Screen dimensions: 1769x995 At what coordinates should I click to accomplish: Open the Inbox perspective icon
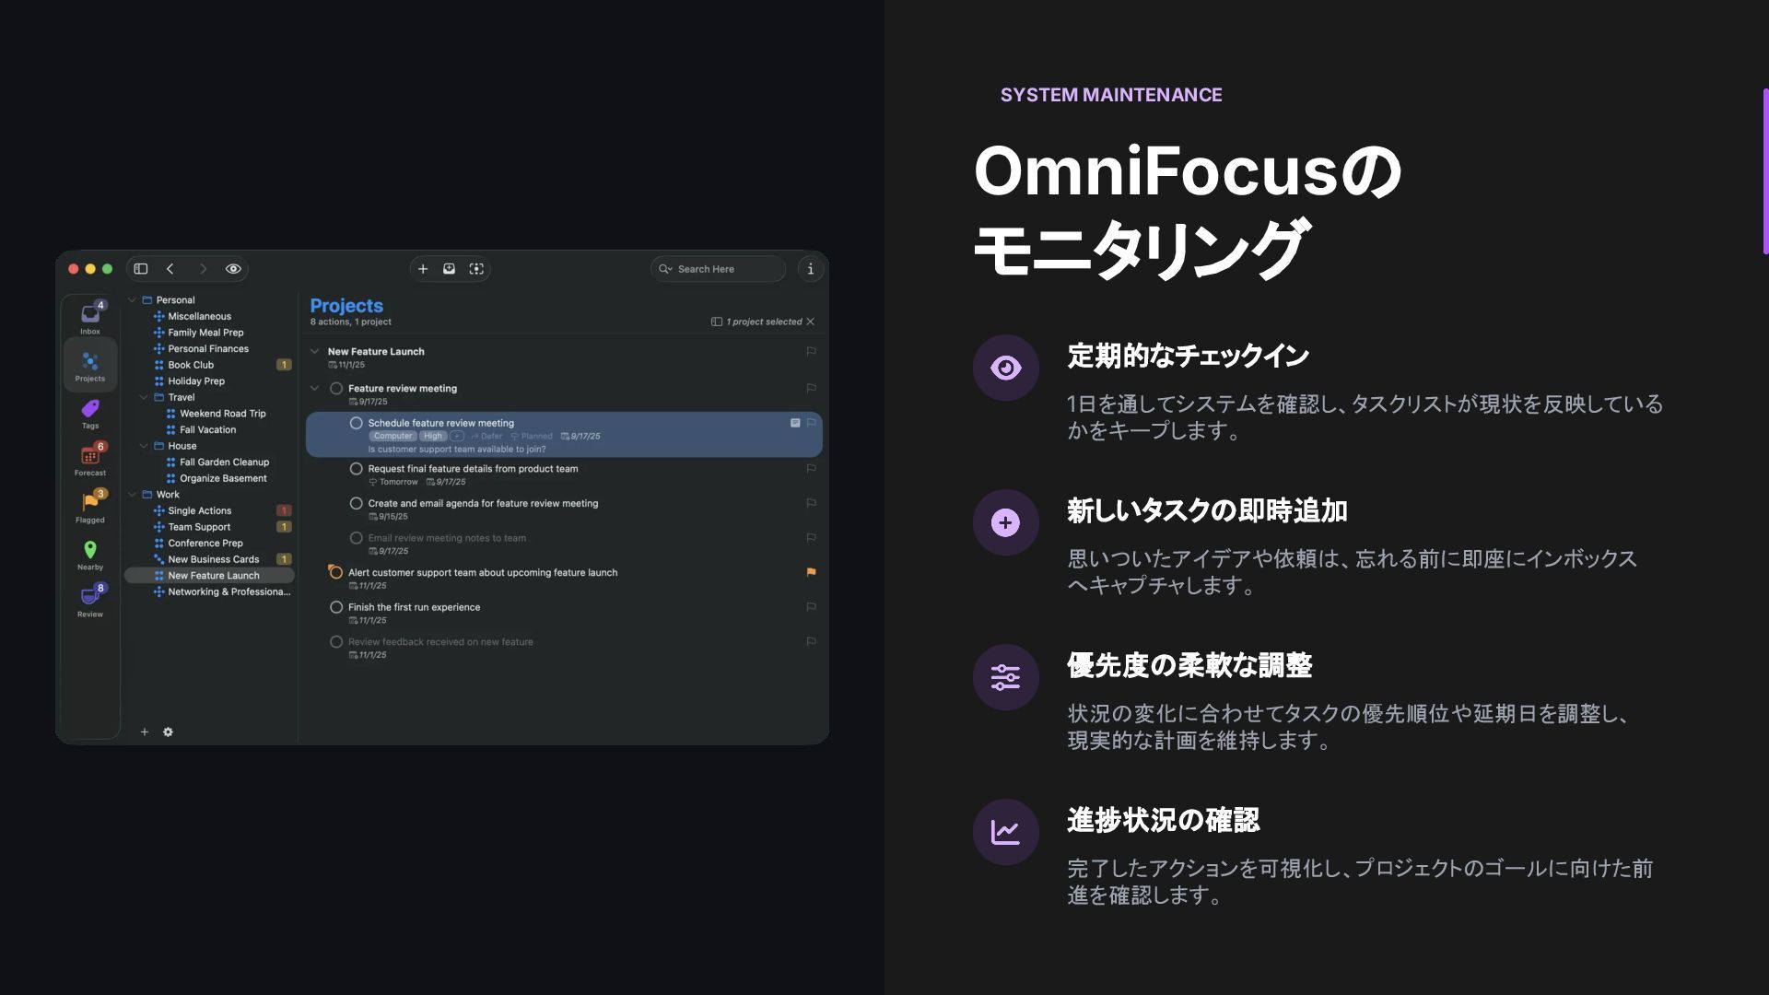coord(90,315)
